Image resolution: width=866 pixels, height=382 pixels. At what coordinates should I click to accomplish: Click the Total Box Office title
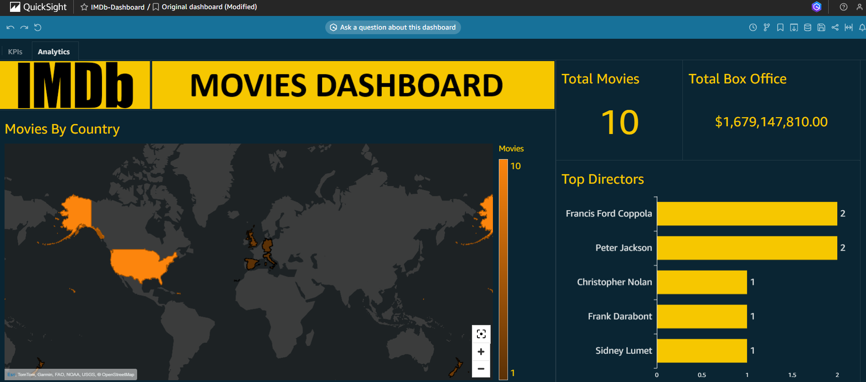pos(738,79)
